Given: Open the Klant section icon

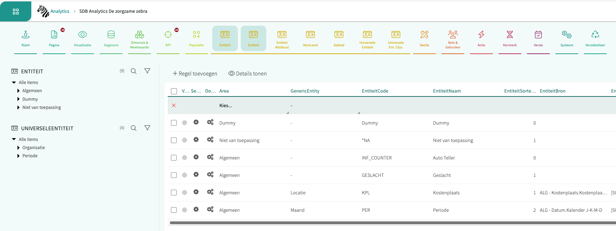Looking at the screenshot, I should coord(26,35).
